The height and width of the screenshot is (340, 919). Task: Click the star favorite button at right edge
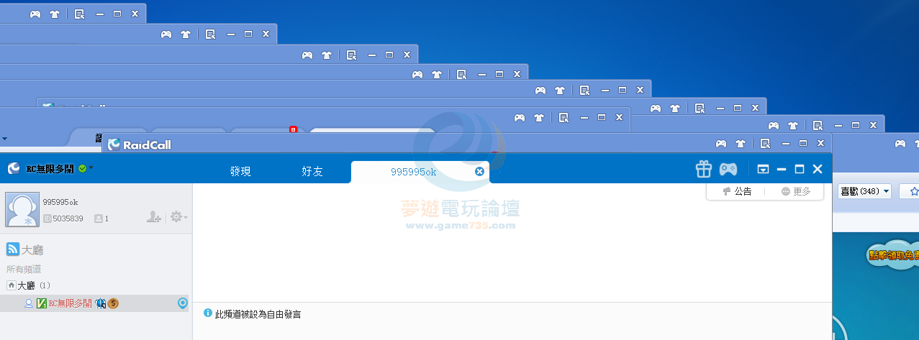913,191
